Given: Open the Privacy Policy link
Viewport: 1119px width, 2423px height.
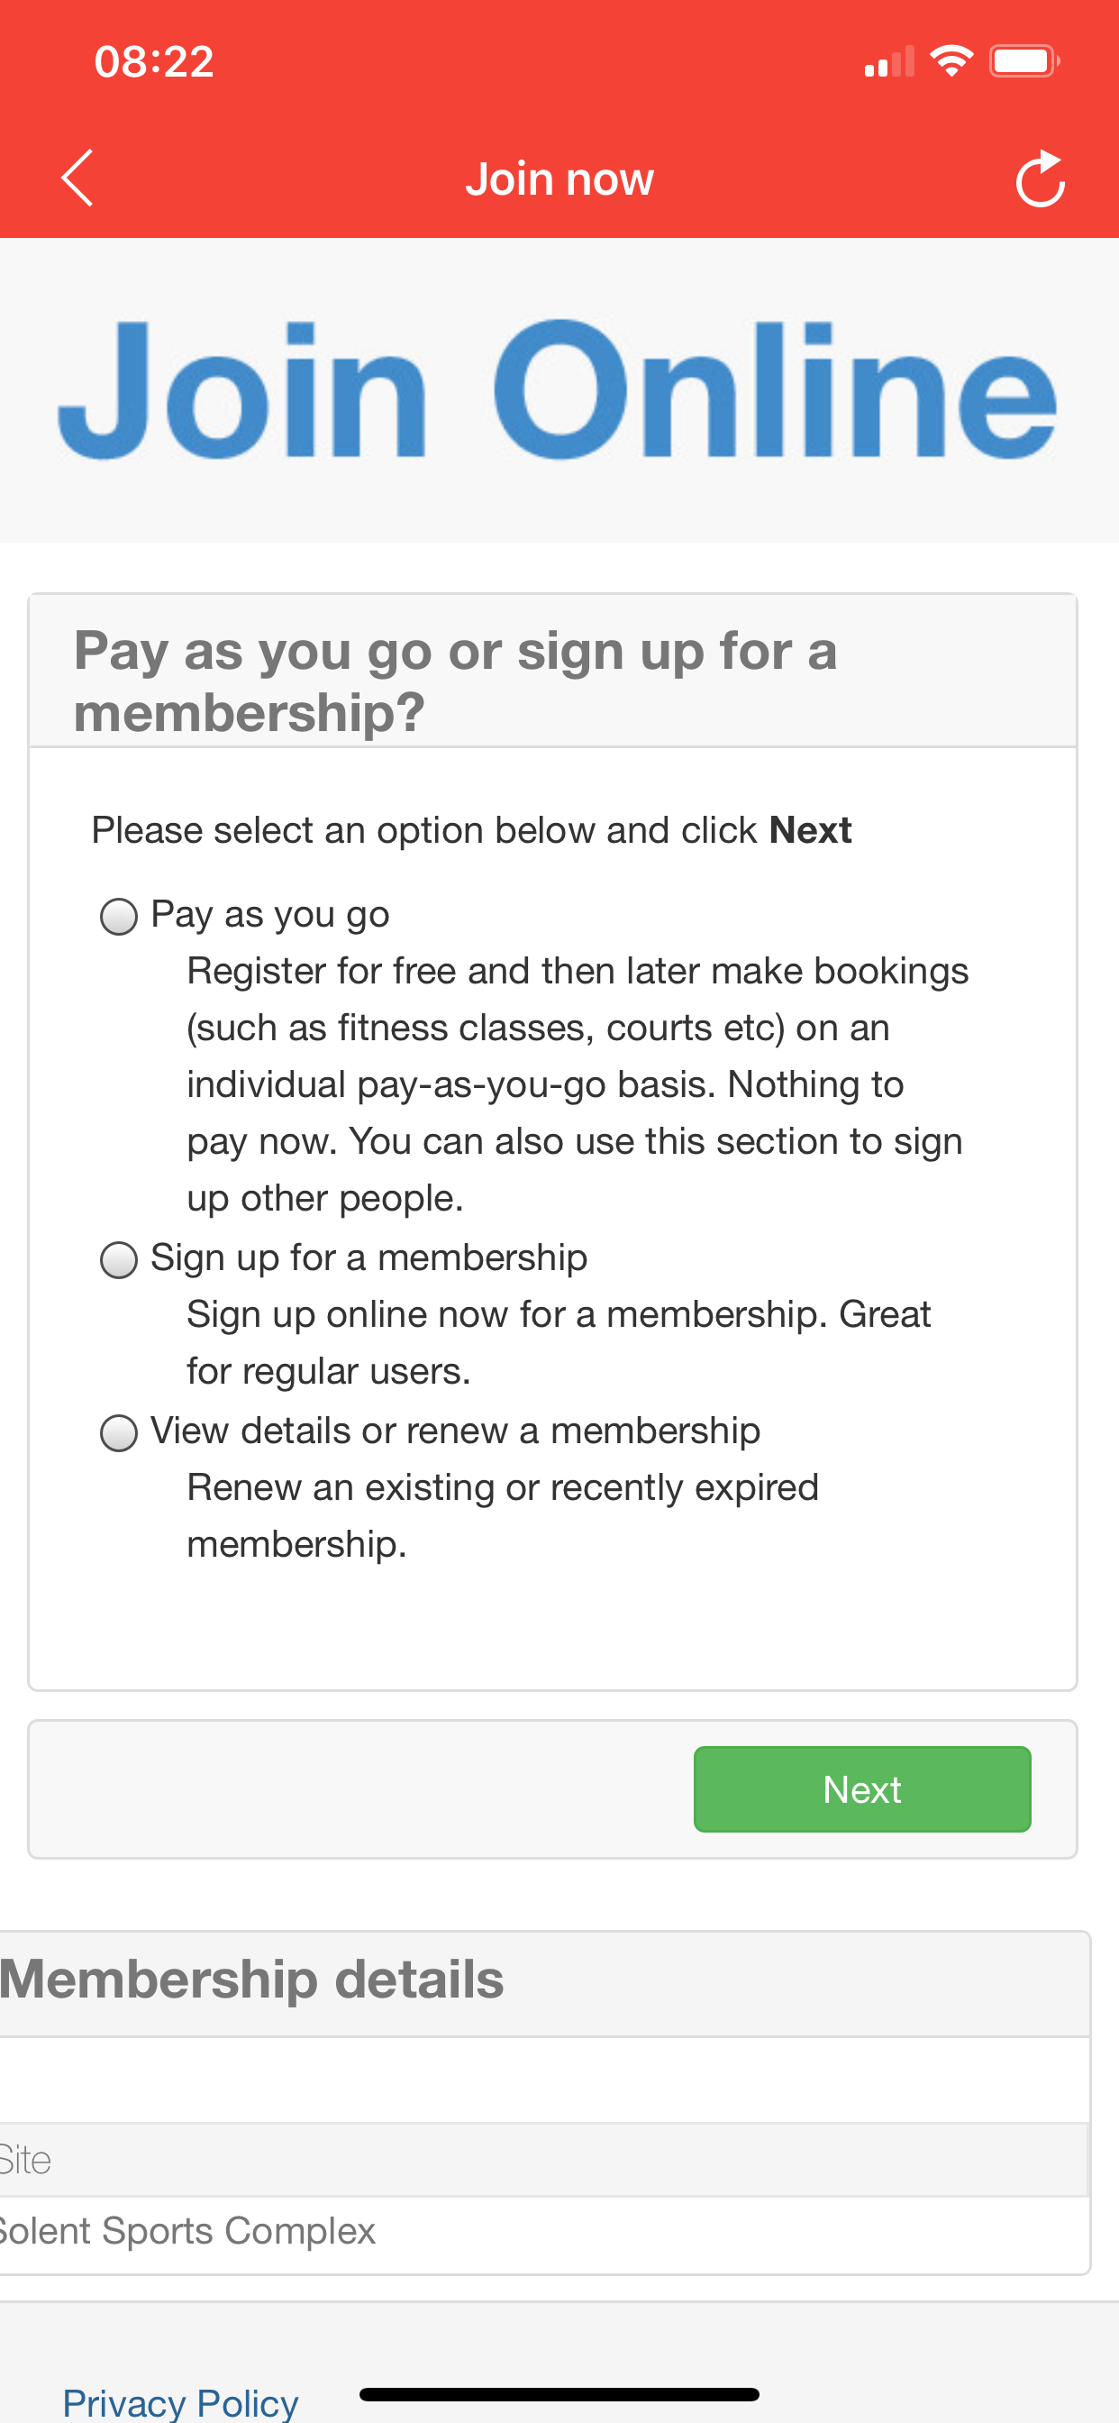Looking at the screenshot, I should pyautogui.click(x=180, y=2401).
